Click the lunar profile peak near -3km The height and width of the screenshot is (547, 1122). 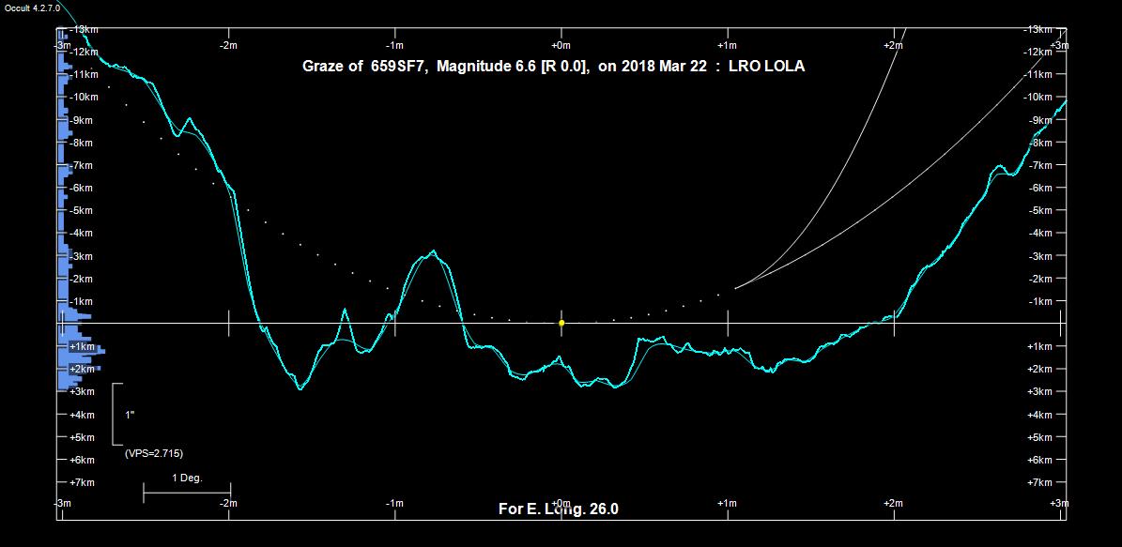(x=432, y=251)
